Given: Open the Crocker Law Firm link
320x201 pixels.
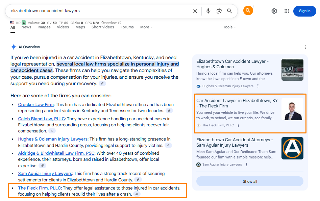Looking at the screenshot, I should (x=36, y=104).
